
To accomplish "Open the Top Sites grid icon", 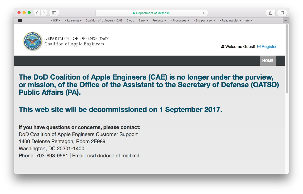I will 20,20.
